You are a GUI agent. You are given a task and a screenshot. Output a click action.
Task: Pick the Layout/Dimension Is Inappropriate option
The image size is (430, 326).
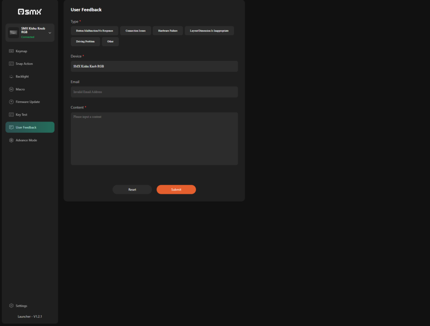coord(209,31)
